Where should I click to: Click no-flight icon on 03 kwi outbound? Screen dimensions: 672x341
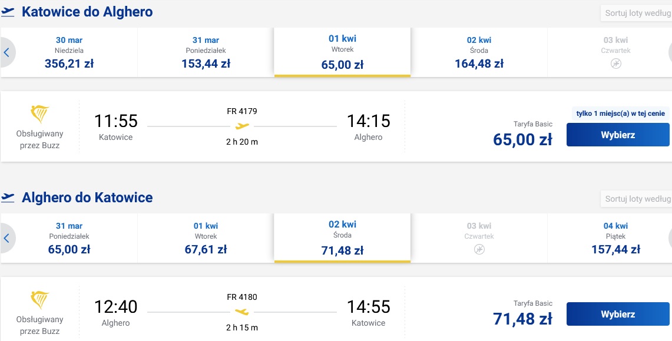616,63
